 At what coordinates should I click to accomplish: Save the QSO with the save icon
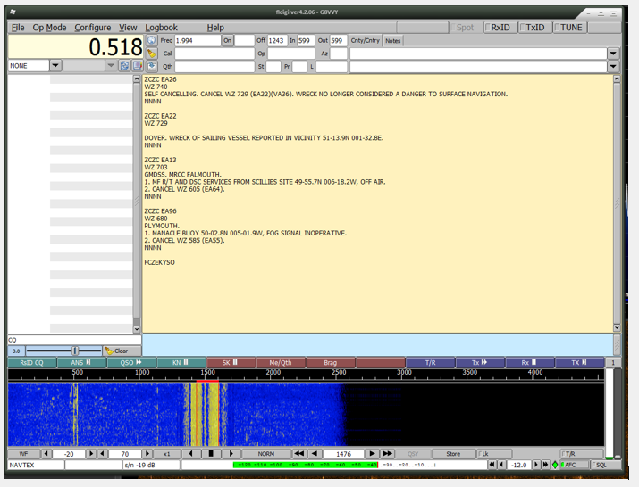pyautogui.click(x=152, y=66)
